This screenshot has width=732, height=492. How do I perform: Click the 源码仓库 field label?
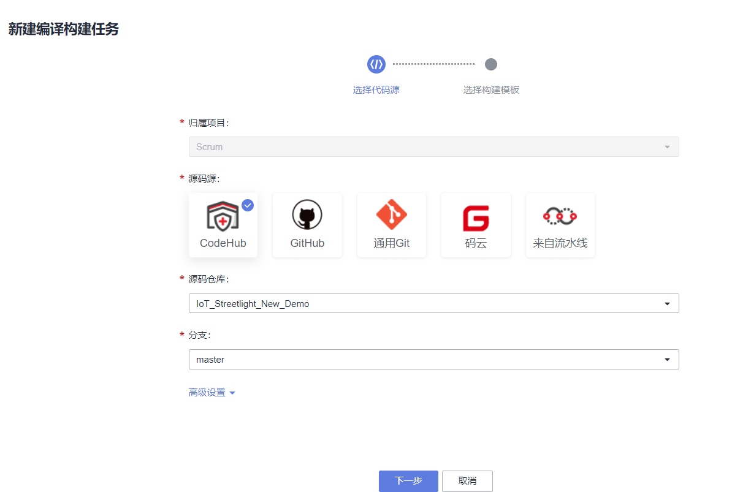(208, 279)
